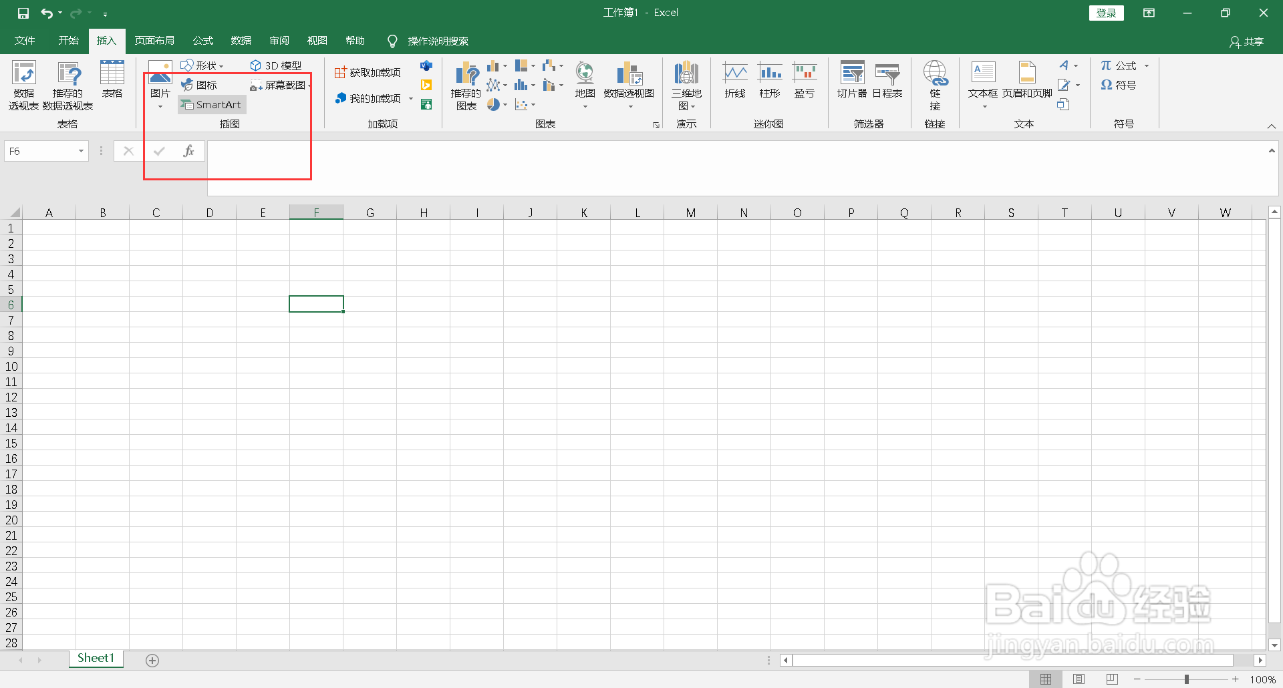Click the 地图 map chart icon
This screenshot has height=688, width=1283.
[585, 73]
